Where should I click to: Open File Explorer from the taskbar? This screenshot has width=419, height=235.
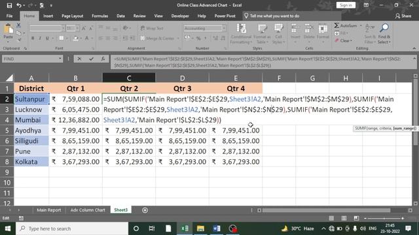pyautogui.click(x=200, y=228)
